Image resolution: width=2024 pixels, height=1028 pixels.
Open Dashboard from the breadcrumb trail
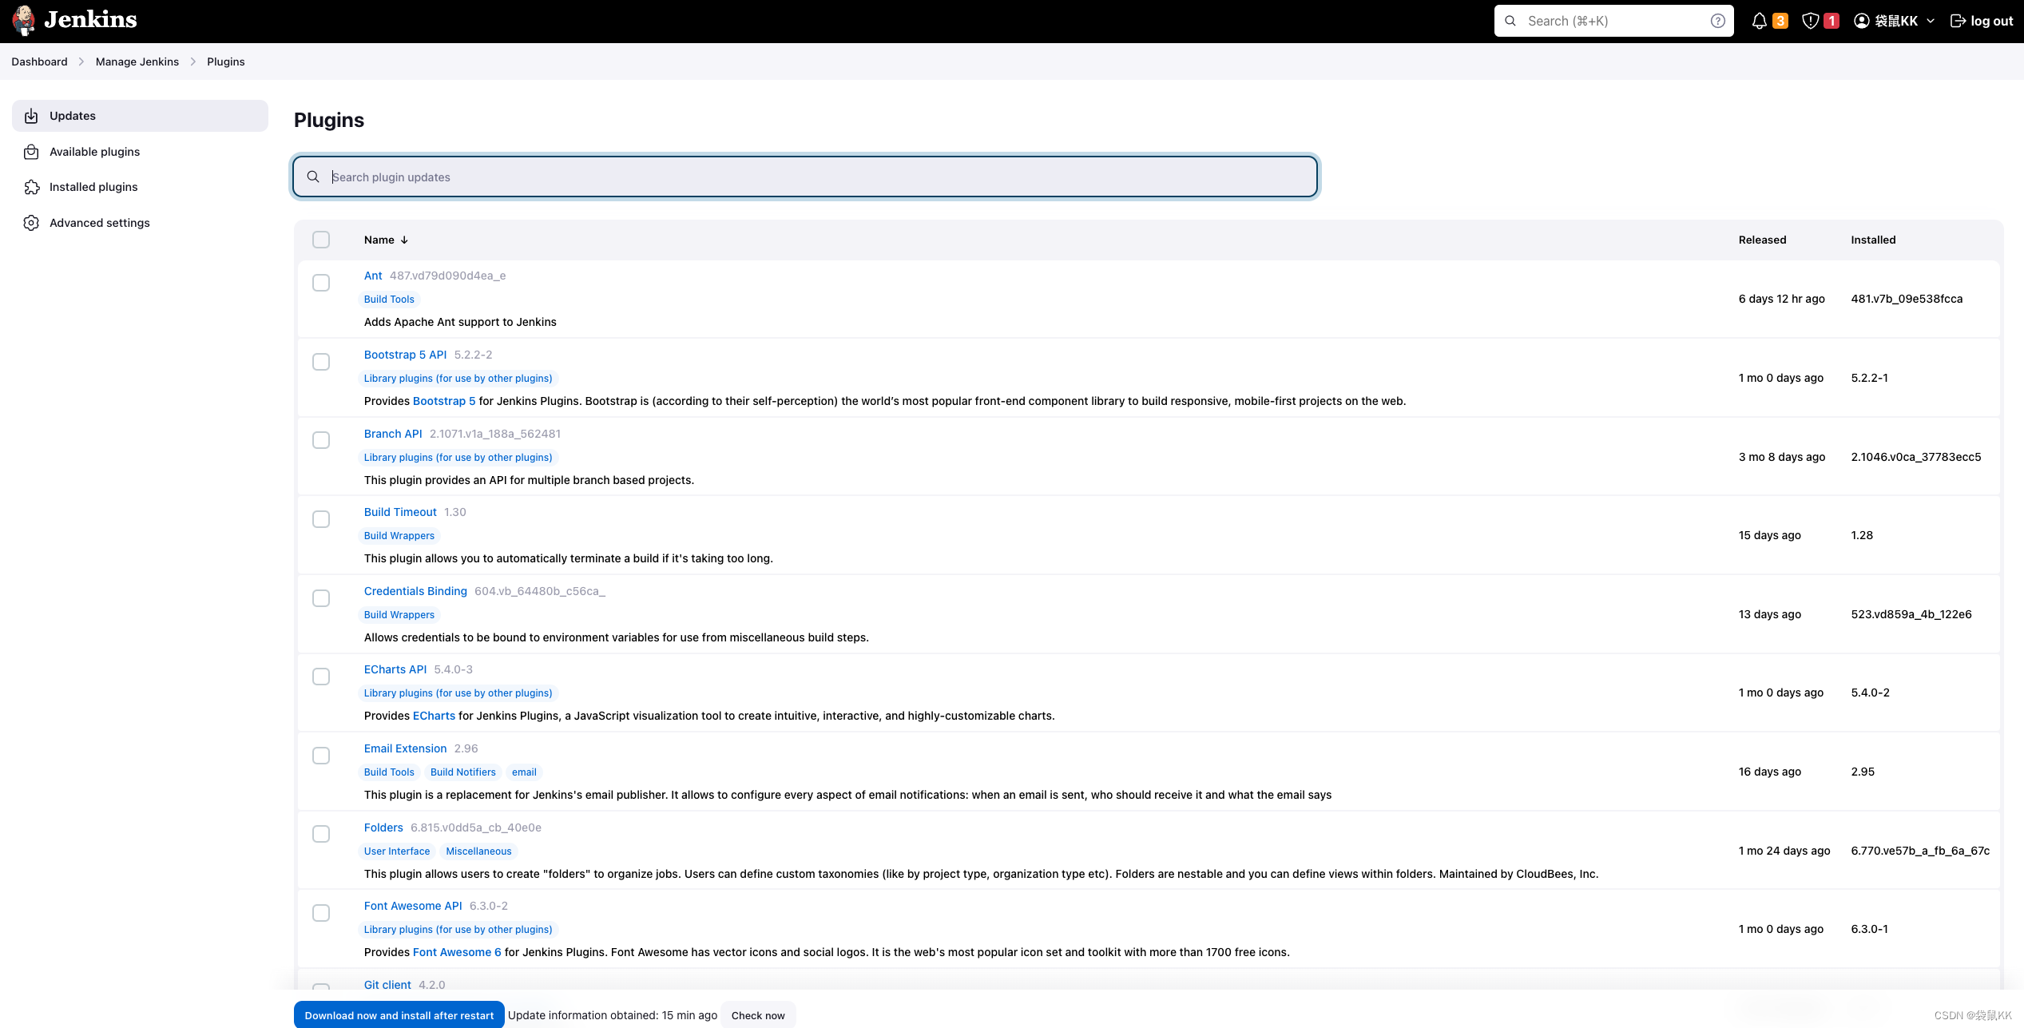[x=39, y=62]
